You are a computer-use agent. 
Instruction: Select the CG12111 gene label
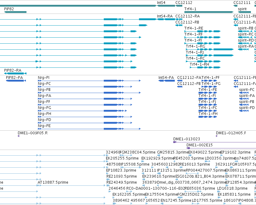(x=242, y=3)
